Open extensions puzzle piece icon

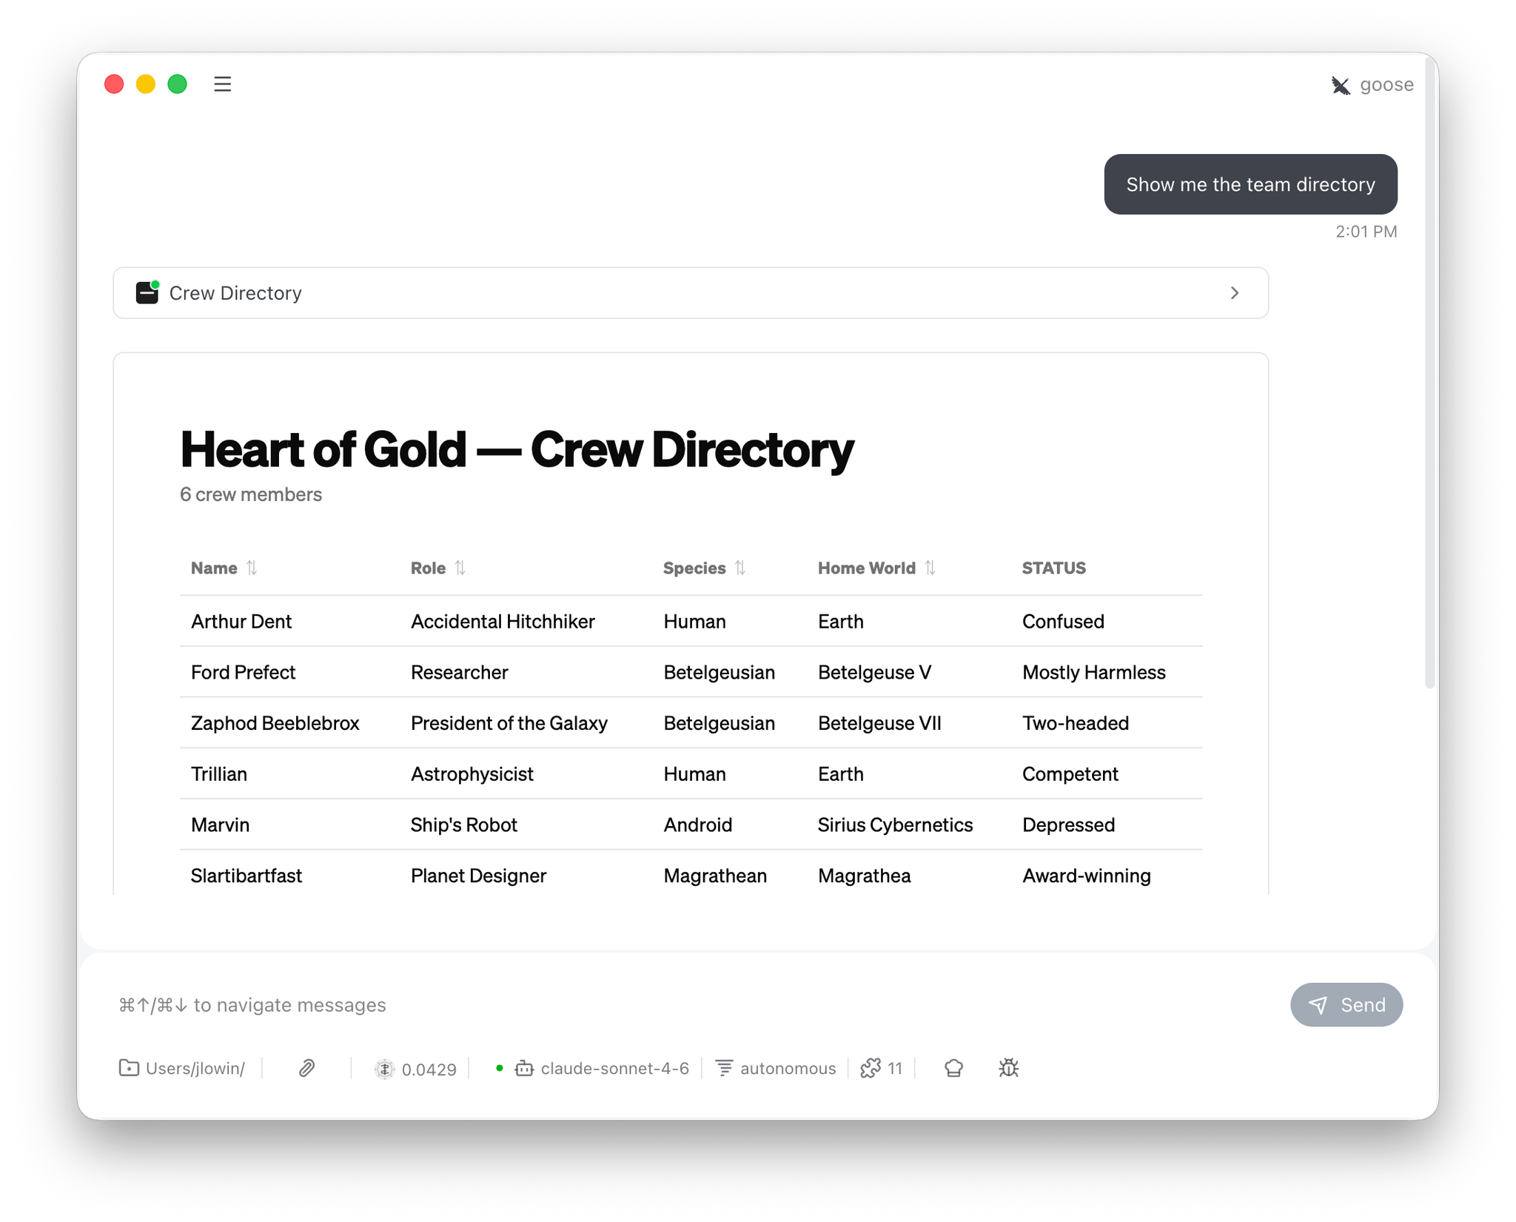871,1068
